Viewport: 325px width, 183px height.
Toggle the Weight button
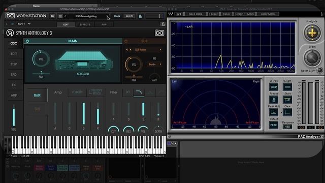click(x=287, y=87)
